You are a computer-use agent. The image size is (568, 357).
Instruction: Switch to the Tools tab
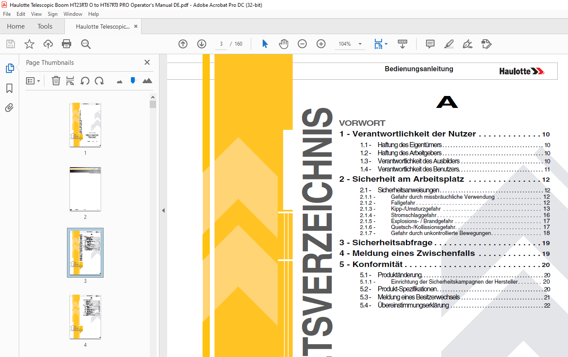pos(45,26)
